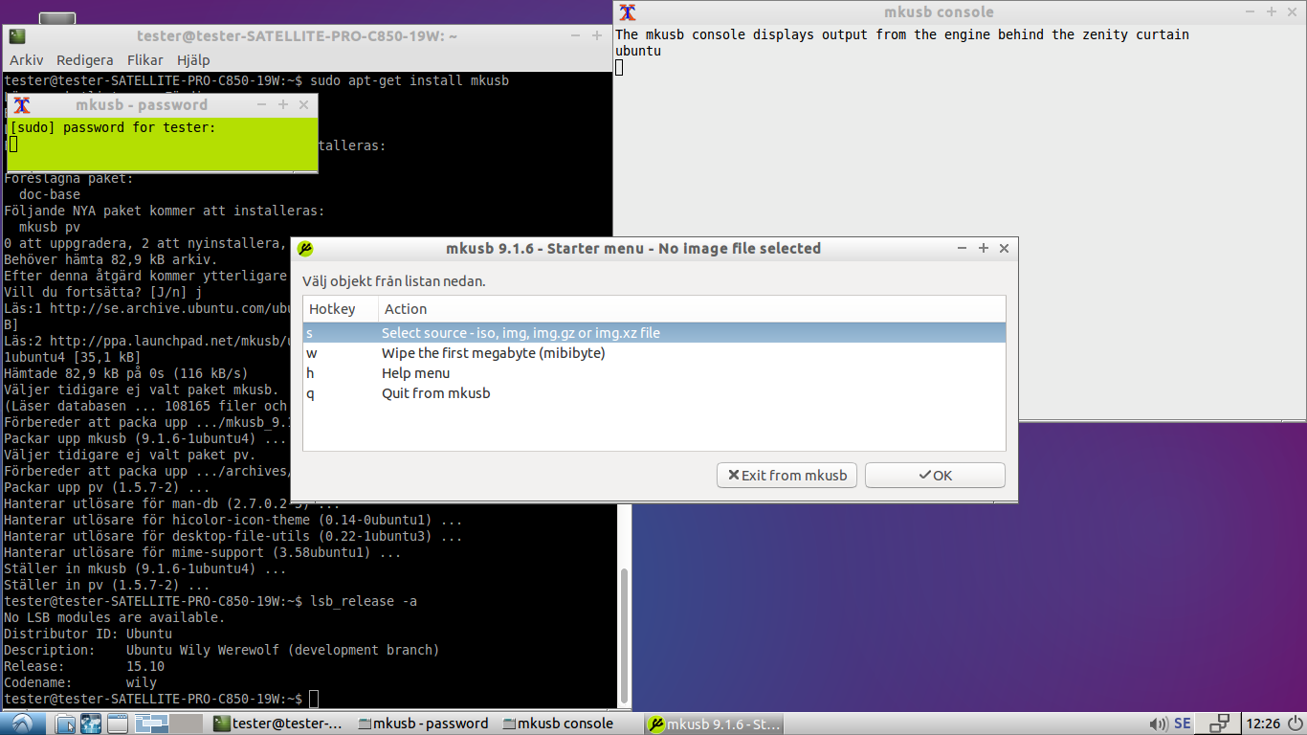Click the power button in the panel
The image size is (1307, 735).
pyautogui.click(x=1294, y=724)
